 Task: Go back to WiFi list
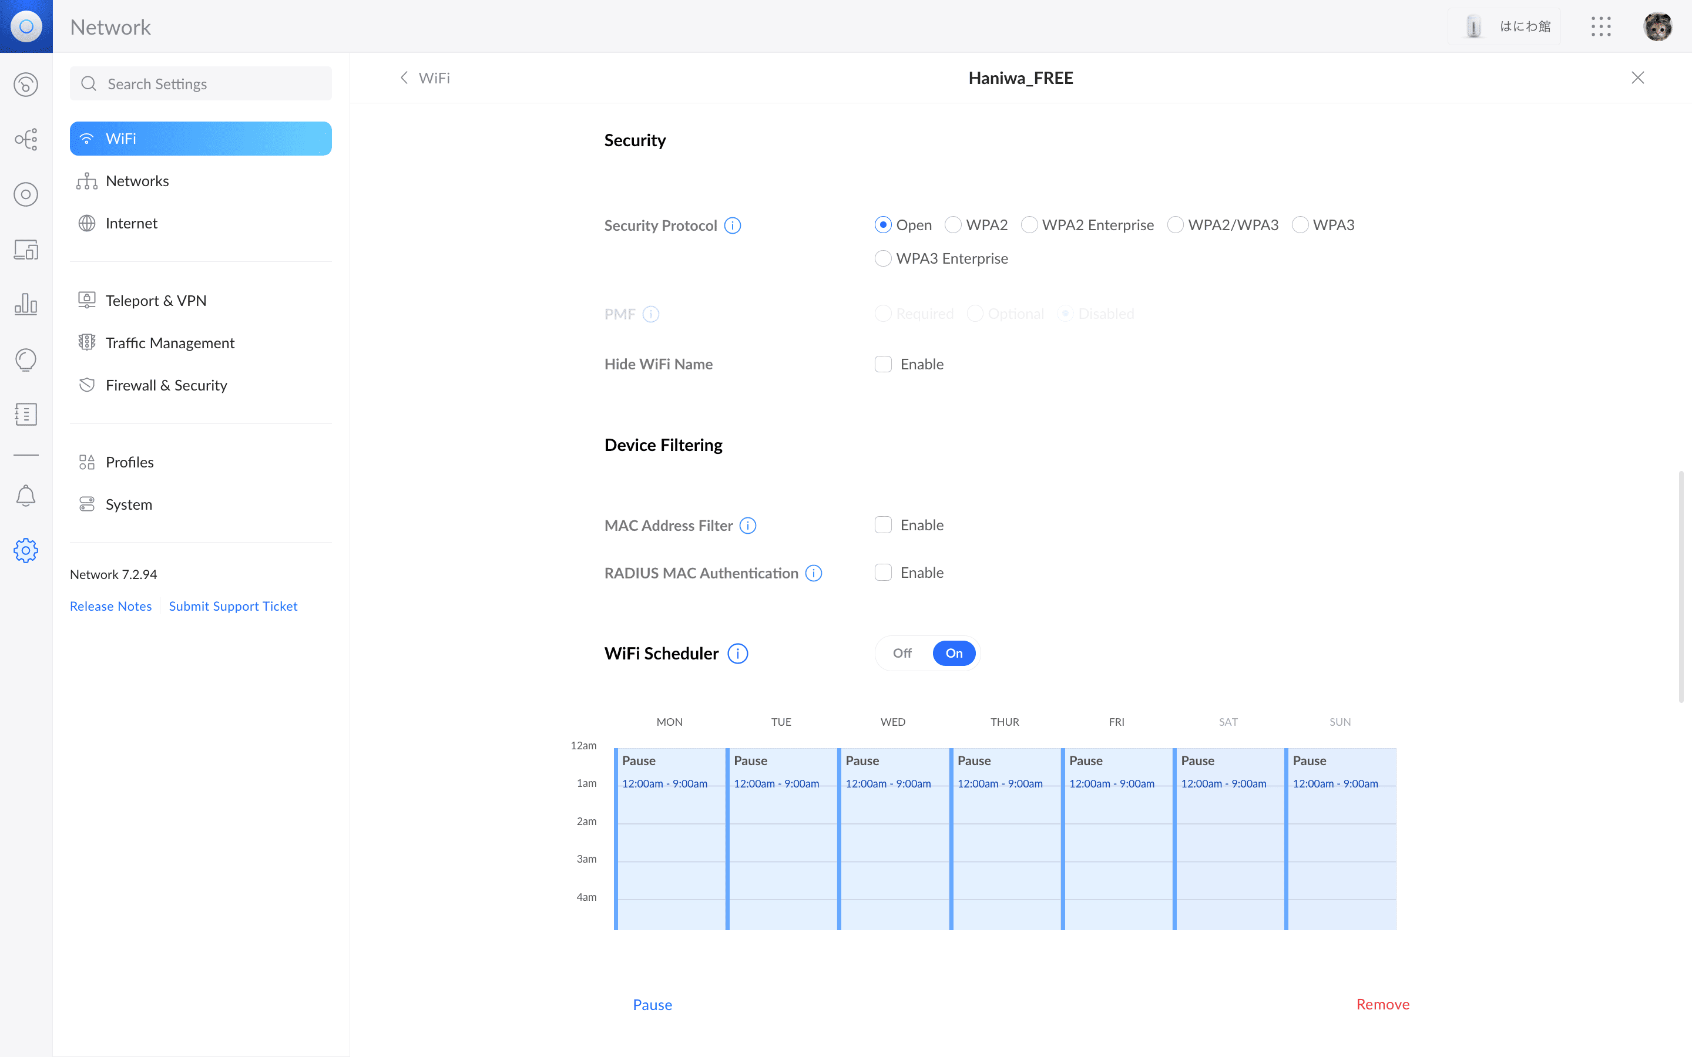pyautogui.click(x=424, y=78)
